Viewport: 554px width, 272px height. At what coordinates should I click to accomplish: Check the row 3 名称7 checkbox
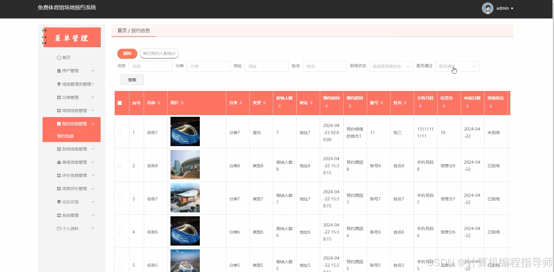click(x=120, y=199)
